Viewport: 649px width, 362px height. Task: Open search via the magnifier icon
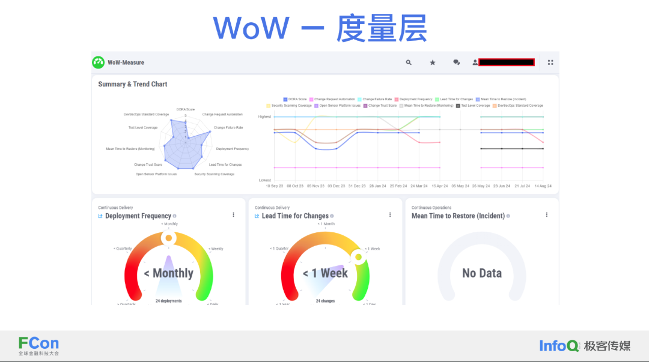tap(409, 62)
